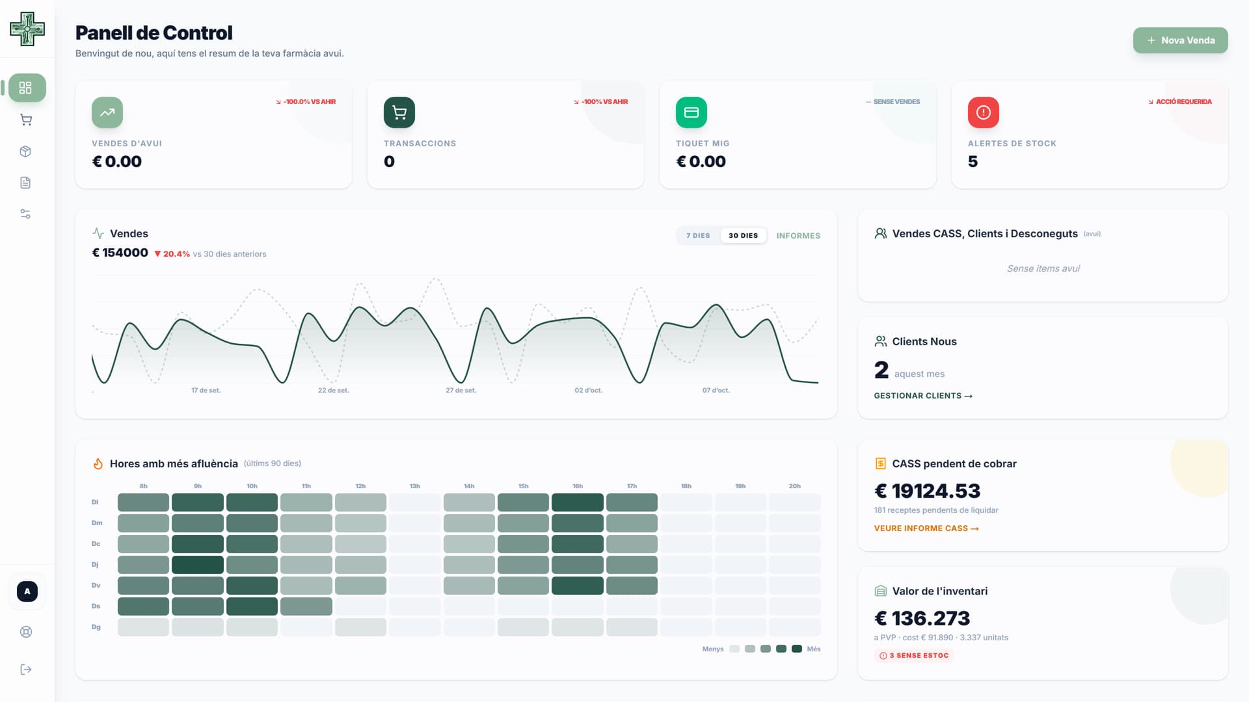1249x702 pixels.
Task: Open the shopping cart sales icon in sidebar
Action: tap(26, 120)
